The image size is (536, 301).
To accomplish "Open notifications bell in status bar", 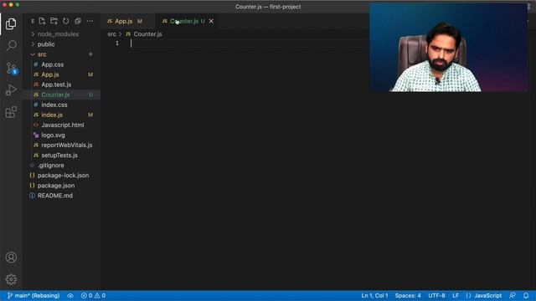I will pyautogui.click(x=526, y=295).
